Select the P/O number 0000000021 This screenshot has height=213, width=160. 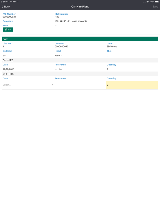pos(9,17)
